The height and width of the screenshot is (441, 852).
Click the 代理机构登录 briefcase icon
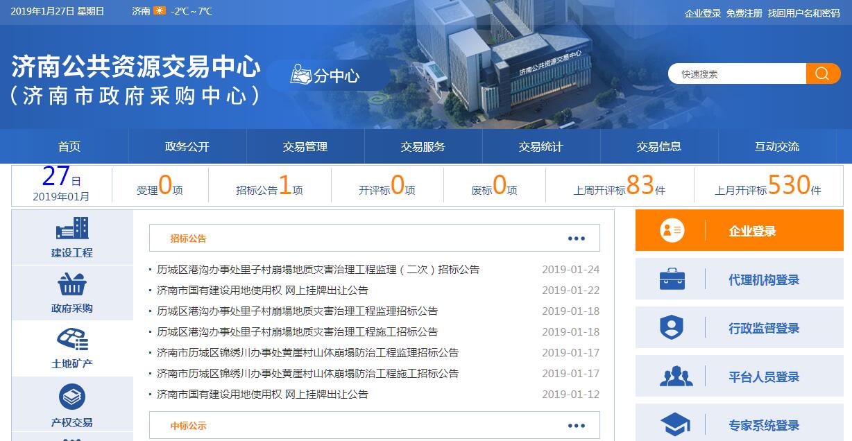click(x=672, y=279)
